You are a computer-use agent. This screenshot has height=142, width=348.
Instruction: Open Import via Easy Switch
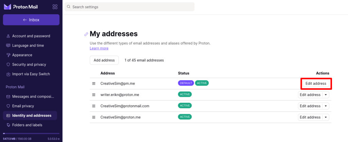point(31,74)
